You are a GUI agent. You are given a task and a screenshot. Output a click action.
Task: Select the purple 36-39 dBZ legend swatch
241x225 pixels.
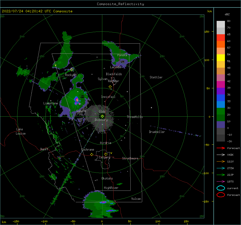pos(221,91)
